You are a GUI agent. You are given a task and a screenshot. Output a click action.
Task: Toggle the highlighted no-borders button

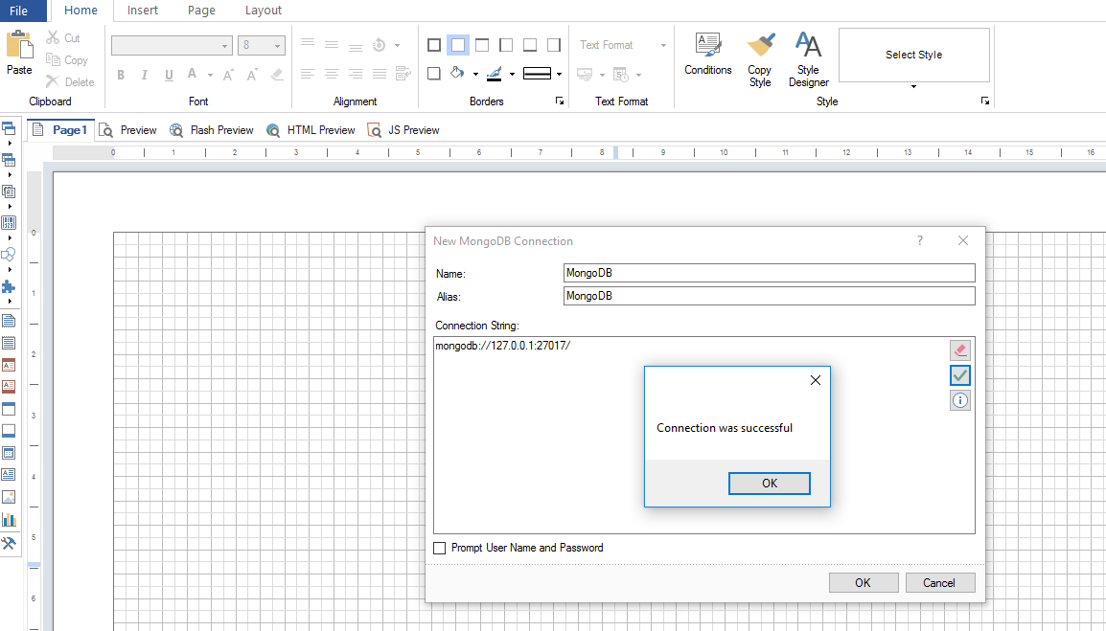pyautogui.click(x=458, y=45)
